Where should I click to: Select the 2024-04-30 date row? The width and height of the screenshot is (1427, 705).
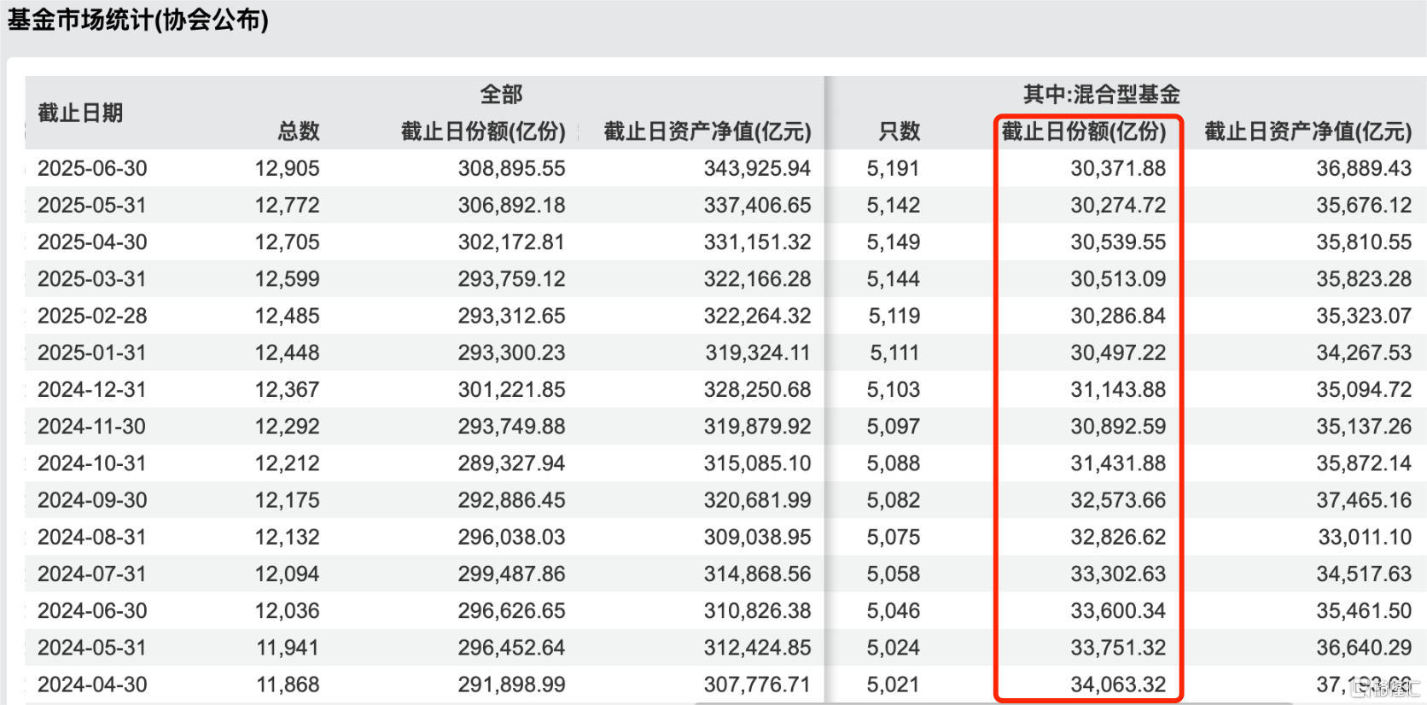(x=725, y=685)
